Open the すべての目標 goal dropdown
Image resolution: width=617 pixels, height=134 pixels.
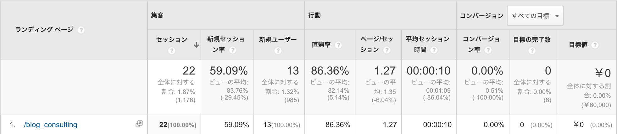[x=535, y=16]
